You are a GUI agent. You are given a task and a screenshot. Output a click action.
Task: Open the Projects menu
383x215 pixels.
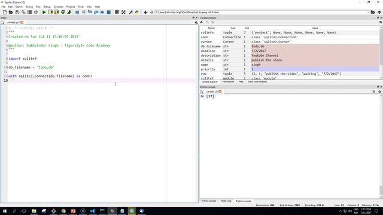click(x=71, y=7)
